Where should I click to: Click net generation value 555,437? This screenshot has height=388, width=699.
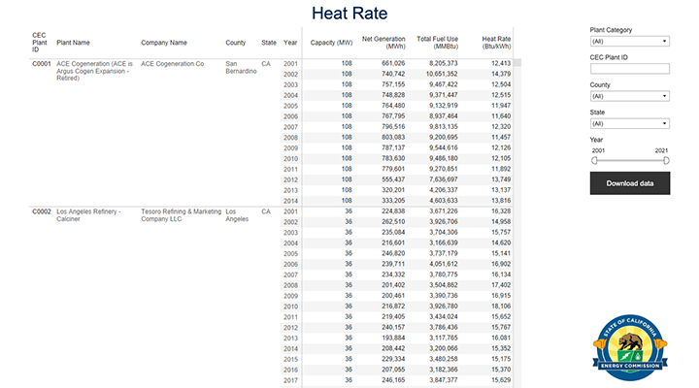(x=393, y=179)
